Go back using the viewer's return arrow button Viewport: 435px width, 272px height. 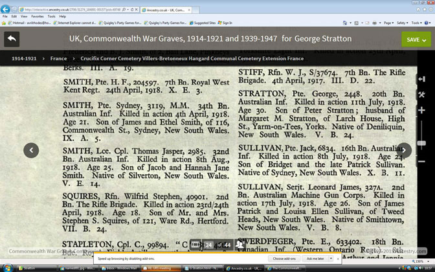[x=12, y=39]
